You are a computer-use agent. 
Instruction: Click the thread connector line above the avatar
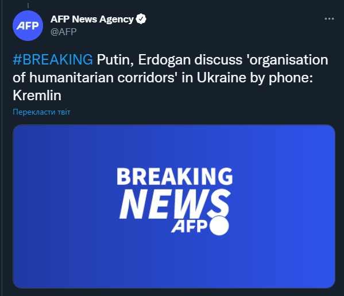(x=28, y=6)
